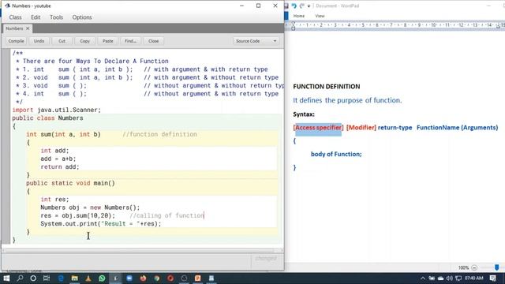Click the WordPad zoom out minus button
The width and height of the screenshot is (505, 284).
pos(474,267)
